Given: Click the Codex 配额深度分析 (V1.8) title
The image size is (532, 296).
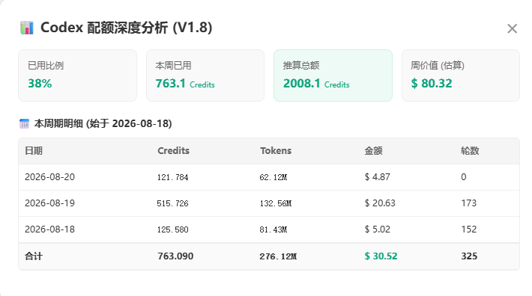Looking at the screenshot, I should [126, 28].
